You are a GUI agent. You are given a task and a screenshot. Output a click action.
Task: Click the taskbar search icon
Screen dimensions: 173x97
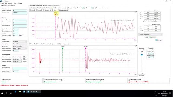pyautogui.click(x=6, y=93)
